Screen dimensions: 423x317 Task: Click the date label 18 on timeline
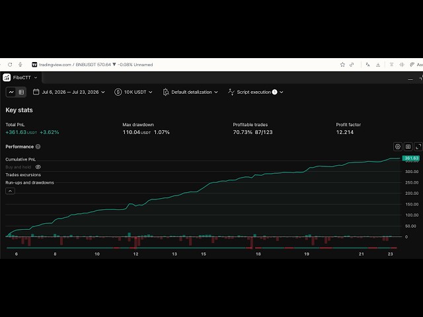258,254
